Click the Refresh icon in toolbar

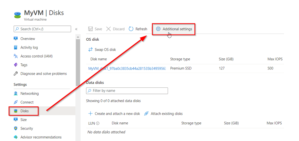[131, 29]
